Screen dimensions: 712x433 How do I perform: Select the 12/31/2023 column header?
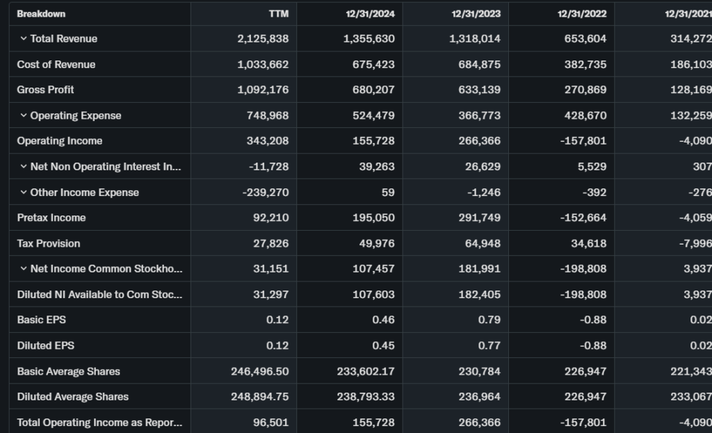coord(476,14)
